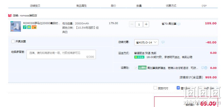Screen dimensions: 223x107
Task: Click the 省70:聚划算 discount text
Action: tap(169, 24)
